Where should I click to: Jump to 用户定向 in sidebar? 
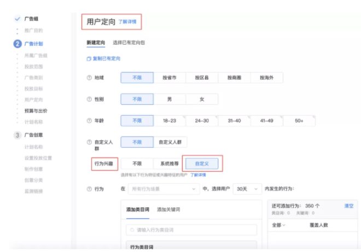point(33,100)
